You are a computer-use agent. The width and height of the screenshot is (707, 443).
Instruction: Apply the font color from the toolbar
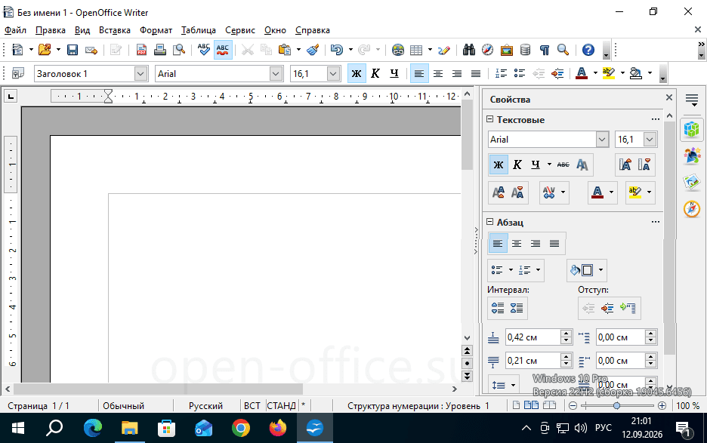582,73
